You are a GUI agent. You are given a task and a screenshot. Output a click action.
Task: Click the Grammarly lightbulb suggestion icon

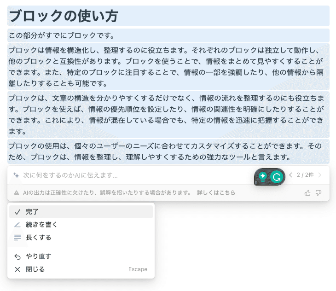pyautogui.click(x=263, y=177)
